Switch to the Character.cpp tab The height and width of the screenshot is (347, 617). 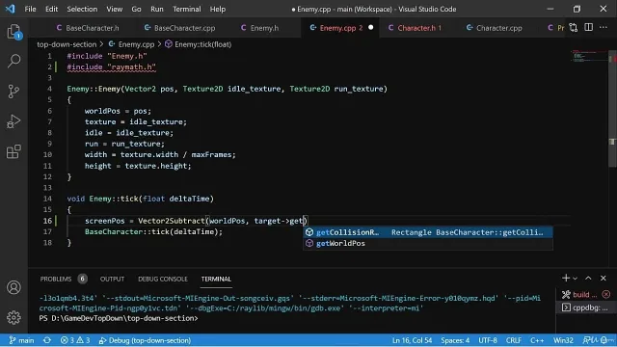click(495, 28)
